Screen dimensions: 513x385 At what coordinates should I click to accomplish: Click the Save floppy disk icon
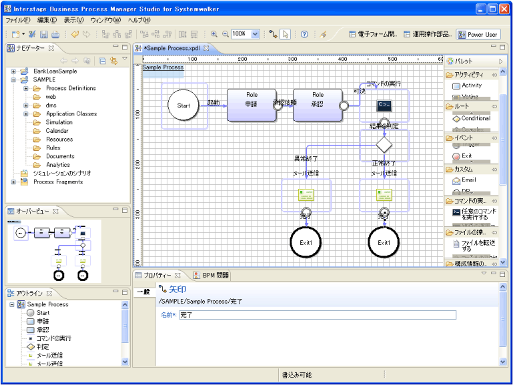pyautogui.click(x=44, y=34)
